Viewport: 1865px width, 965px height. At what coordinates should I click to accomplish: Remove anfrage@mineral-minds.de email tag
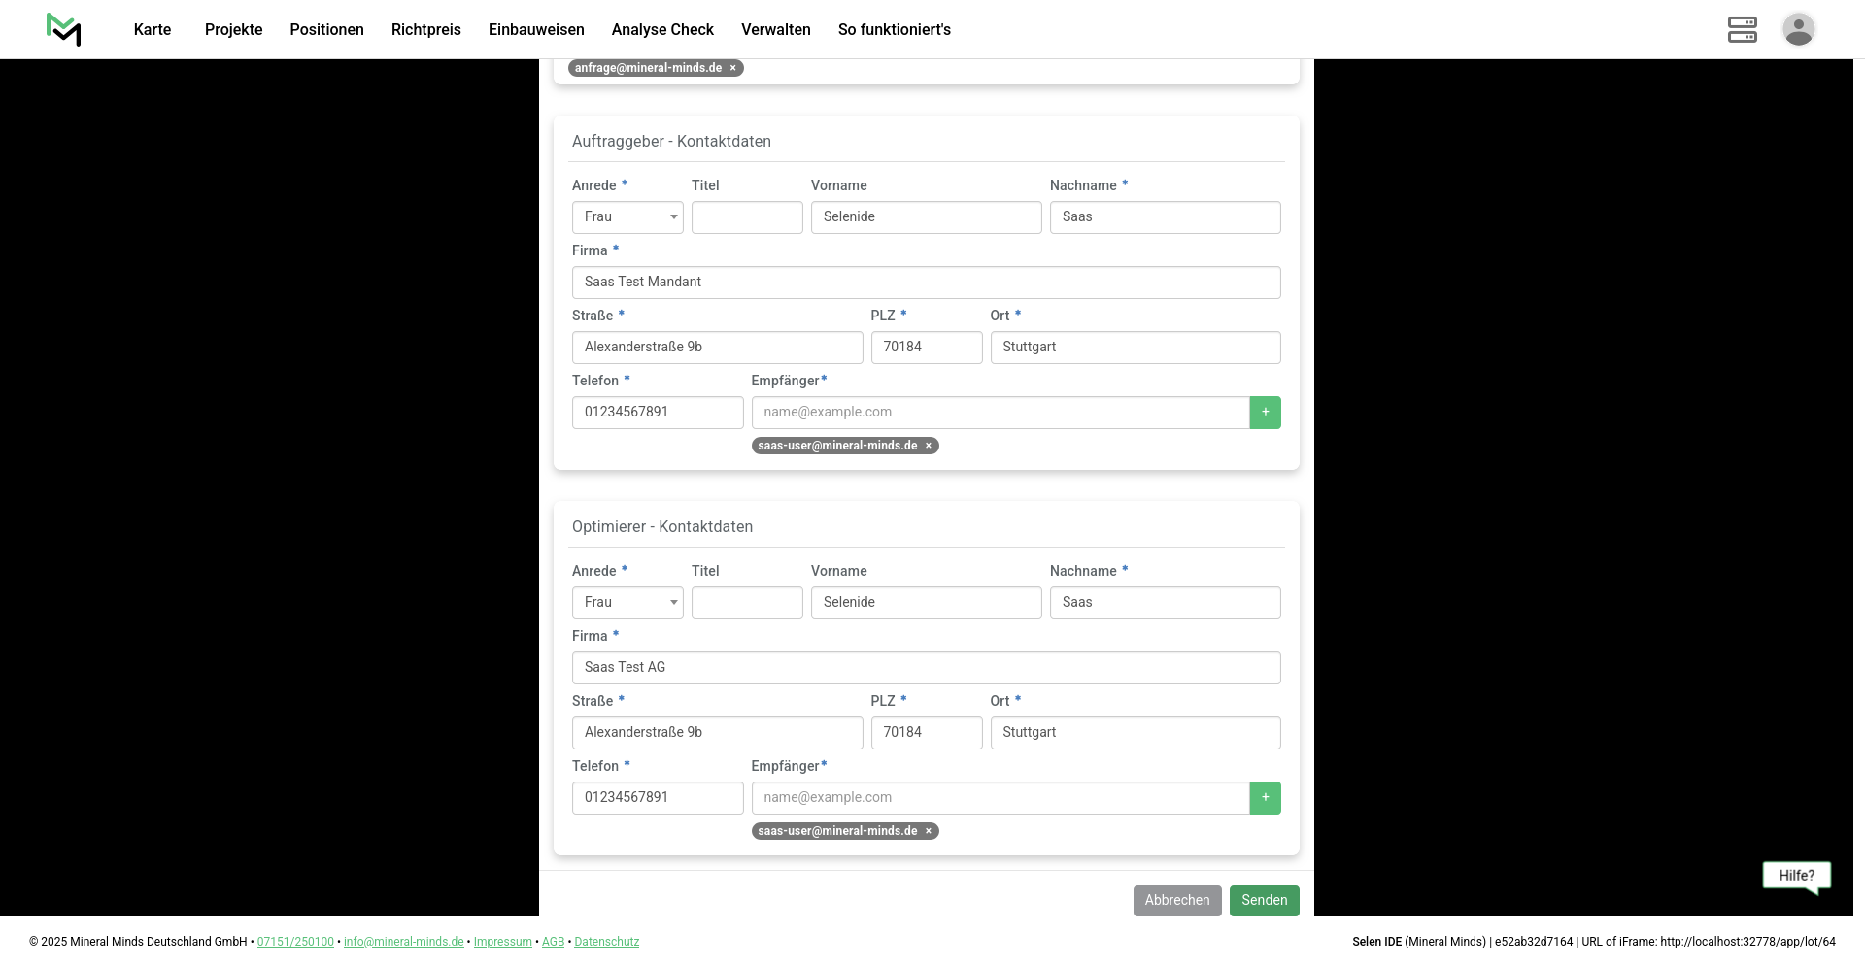point(733,68)
